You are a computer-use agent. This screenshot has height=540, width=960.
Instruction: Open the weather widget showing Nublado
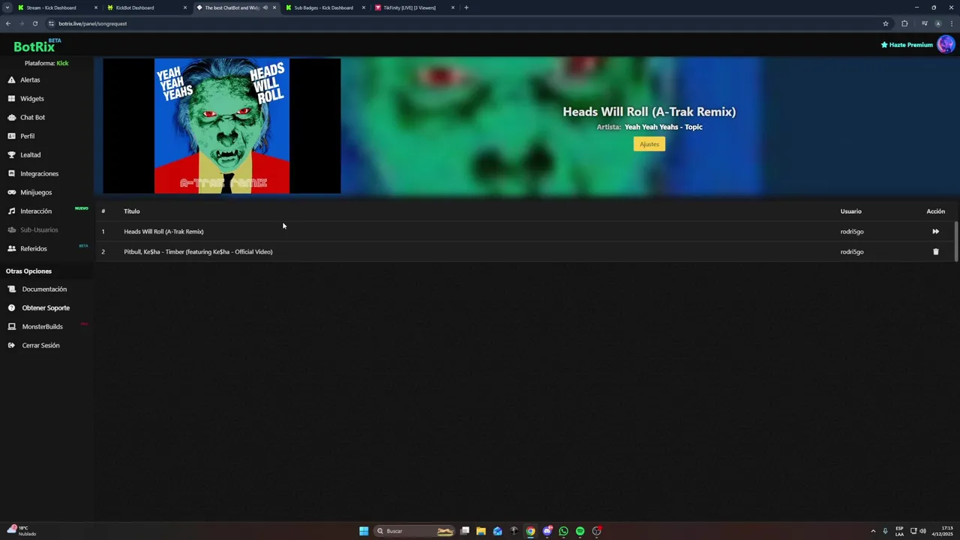(x=22, y=531)
